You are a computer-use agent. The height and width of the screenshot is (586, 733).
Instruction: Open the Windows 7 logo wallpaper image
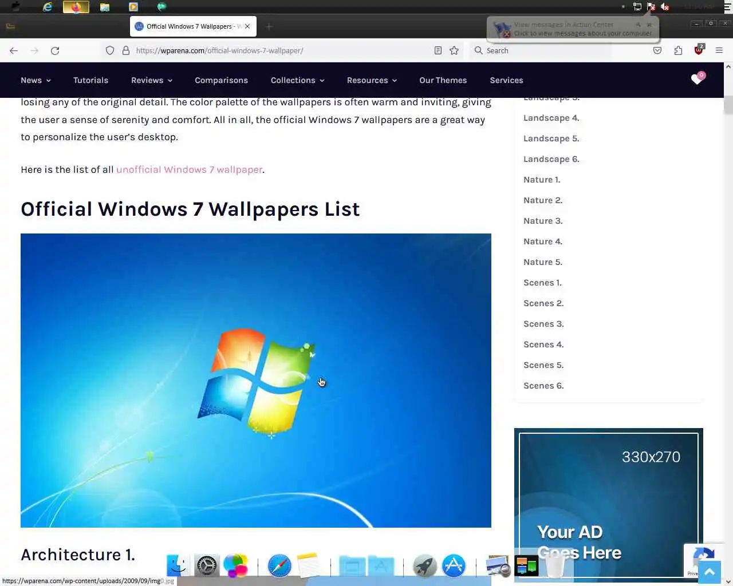pos(256,381)
